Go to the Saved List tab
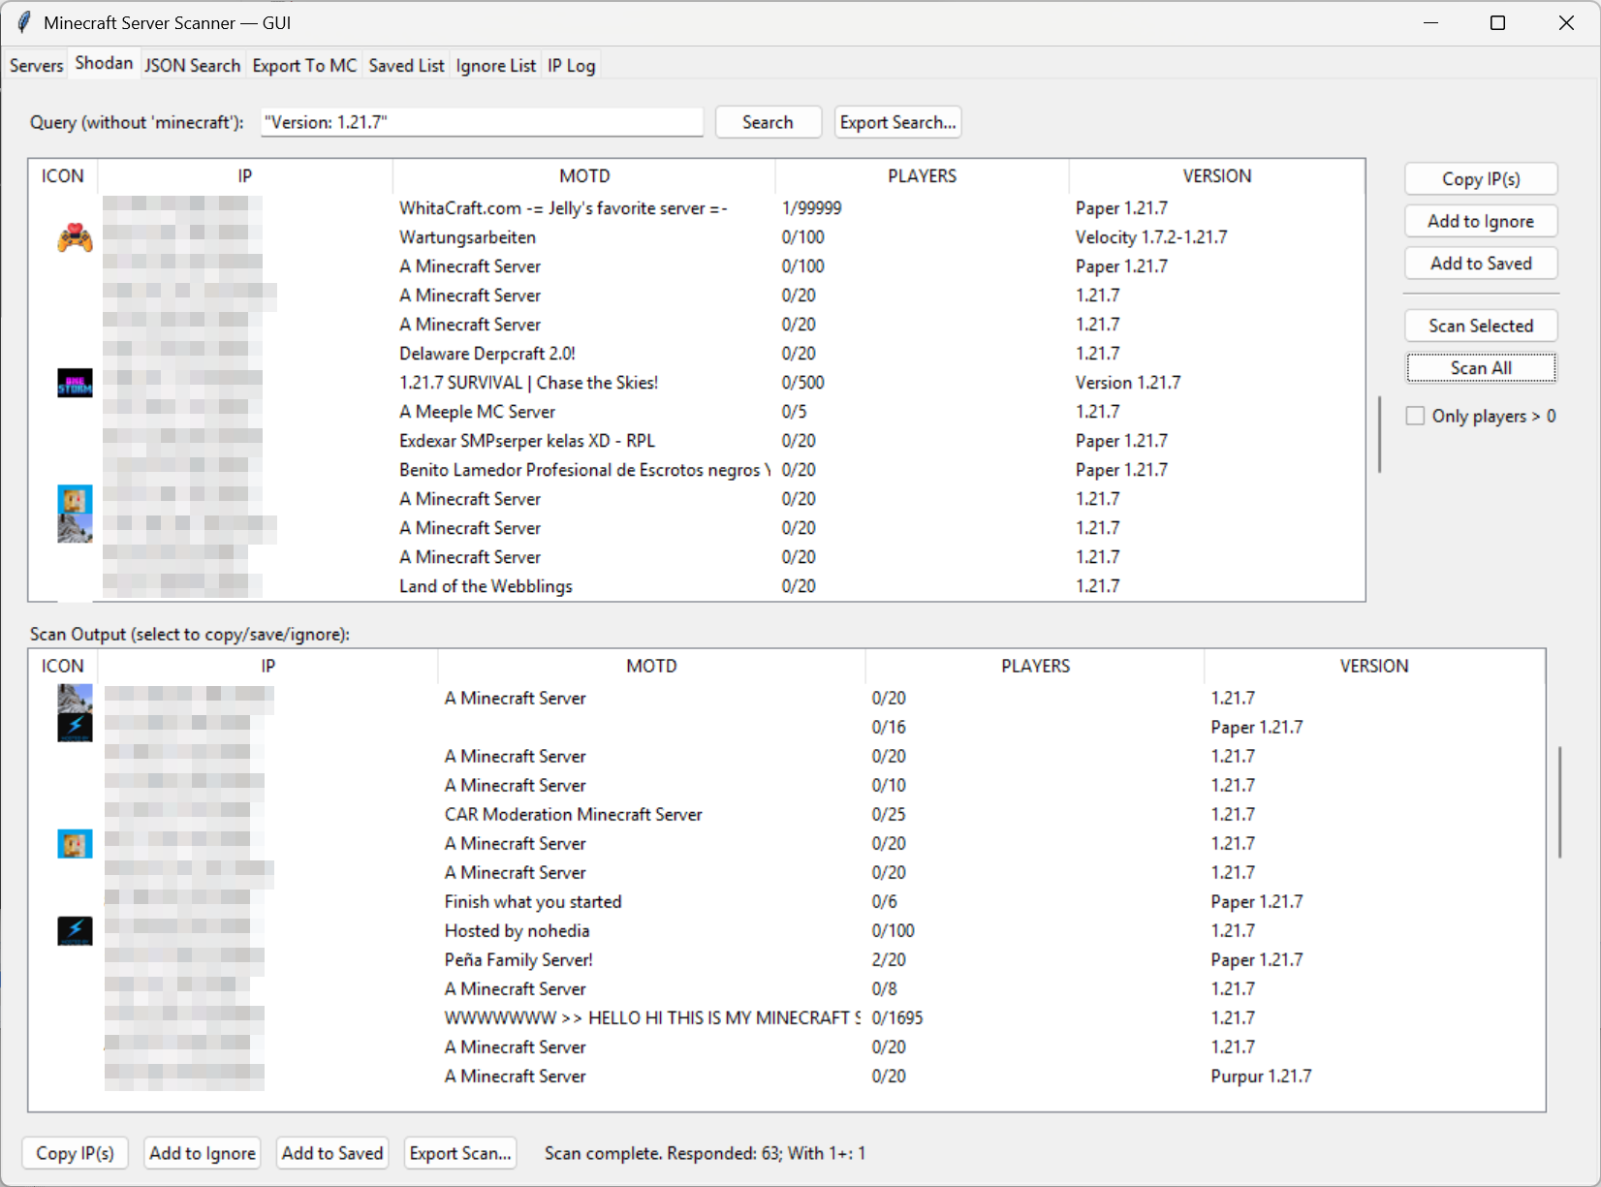Viewport: 1601px width, 1187px height. [406, 65]
